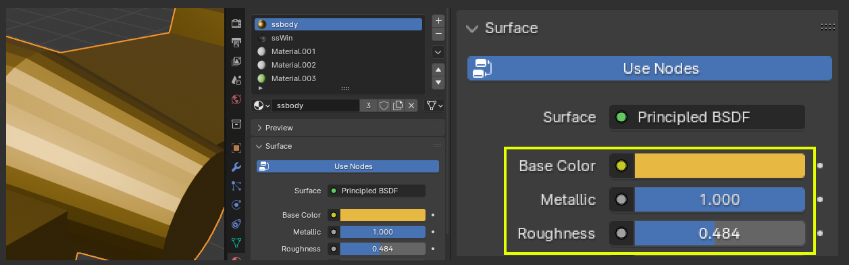The image size is (849, 265).
Task: Open the Object Data mesh tab icon
Action: (x=236, y=242)
